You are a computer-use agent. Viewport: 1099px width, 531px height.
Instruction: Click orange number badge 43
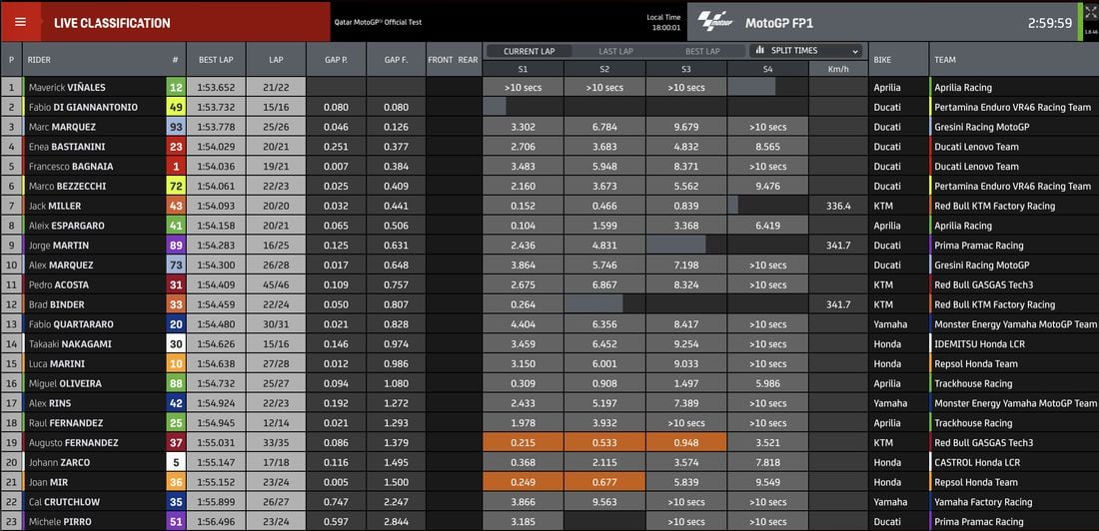pos(175,206)
